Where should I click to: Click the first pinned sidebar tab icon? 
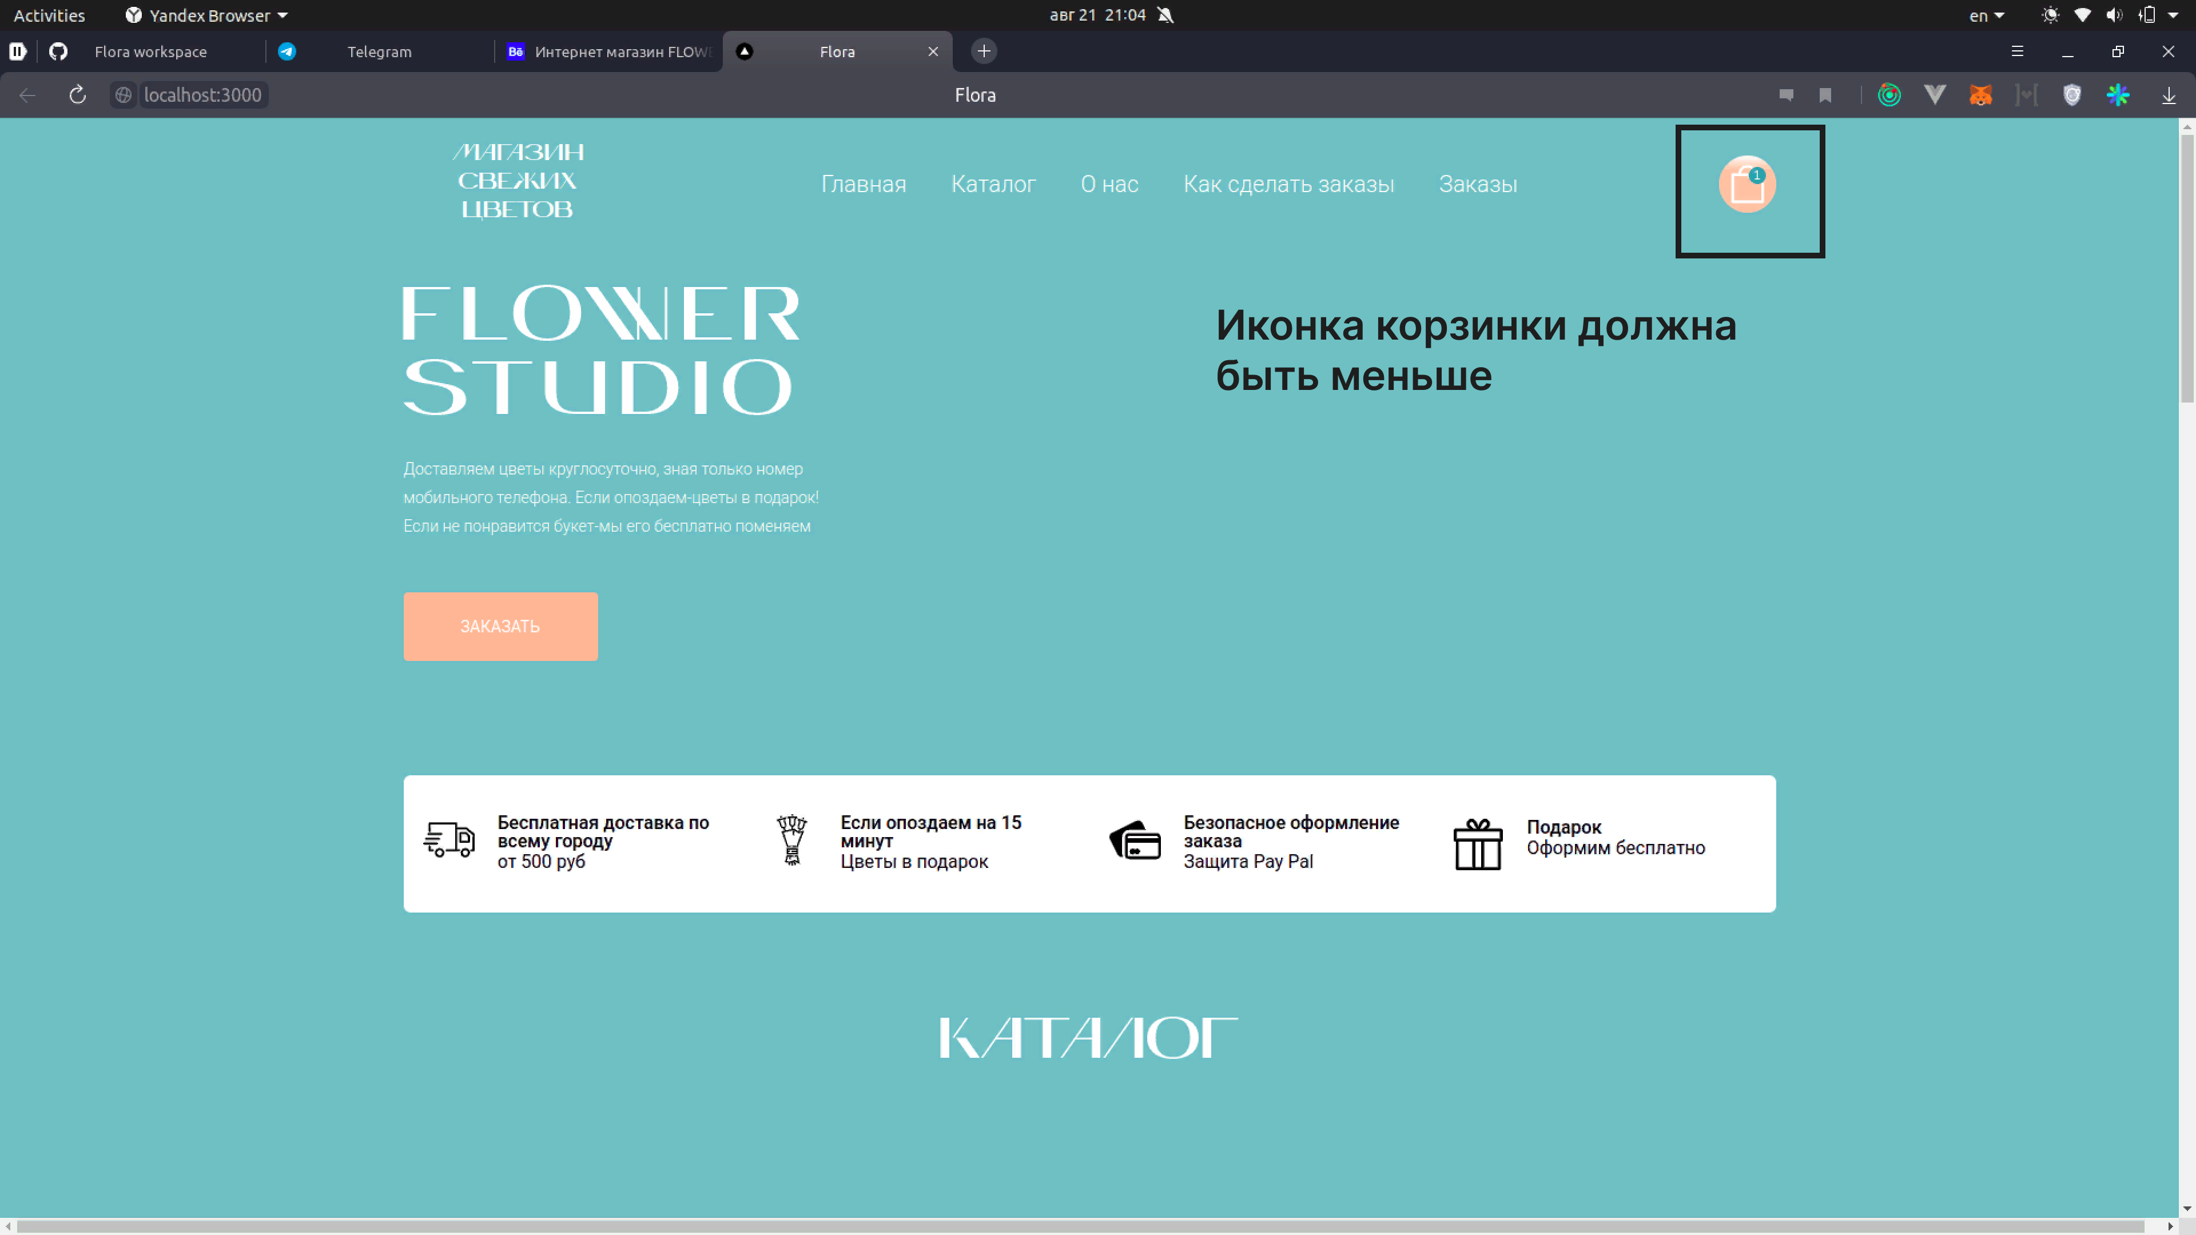coord(17,51)
